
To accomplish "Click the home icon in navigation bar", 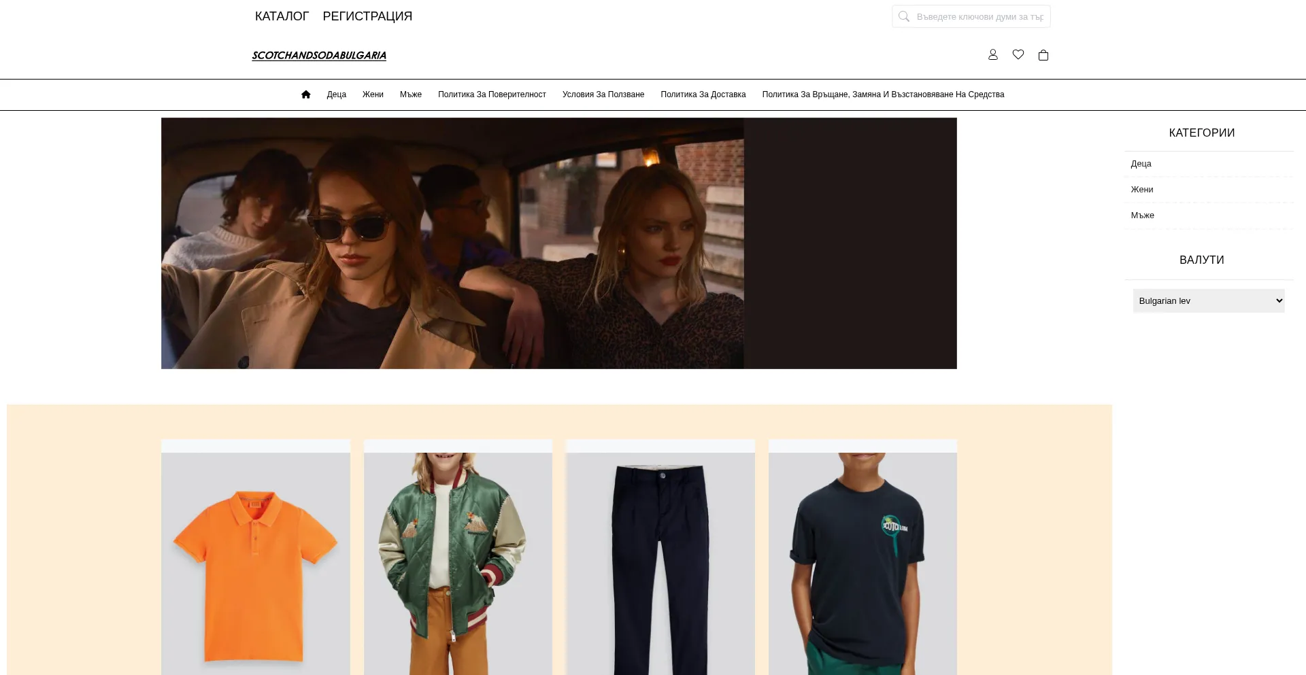I will click(x=305, y=94).
